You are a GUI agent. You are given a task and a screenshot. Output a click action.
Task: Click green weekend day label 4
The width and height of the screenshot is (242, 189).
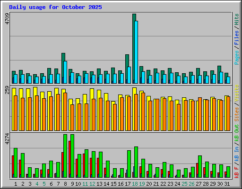coord(37,184)
